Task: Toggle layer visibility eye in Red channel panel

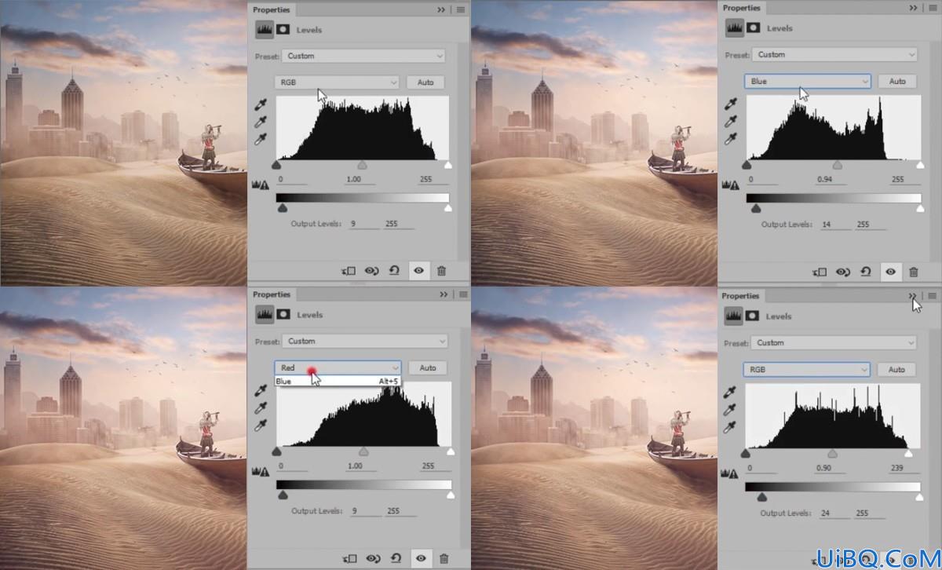Action: (421, 558)
